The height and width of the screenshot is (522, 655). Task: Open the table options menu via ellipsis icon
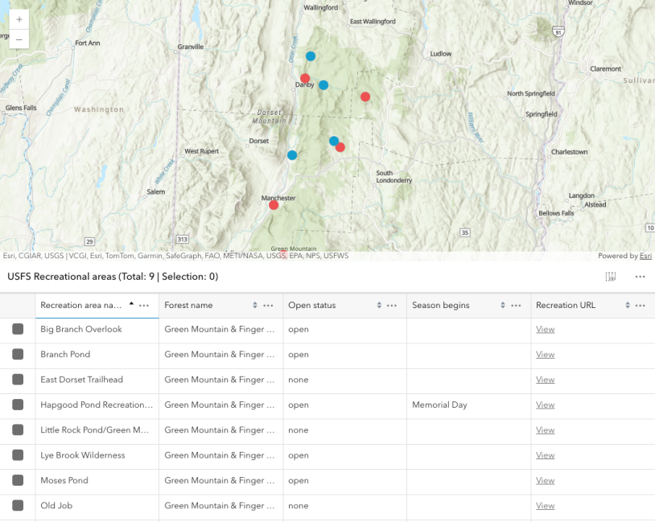click(641, 276)
